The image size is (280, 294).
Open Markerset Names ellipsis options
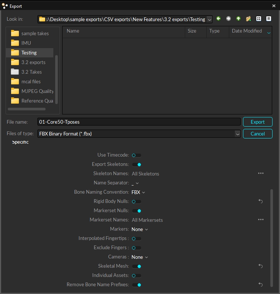coord(261,220)
